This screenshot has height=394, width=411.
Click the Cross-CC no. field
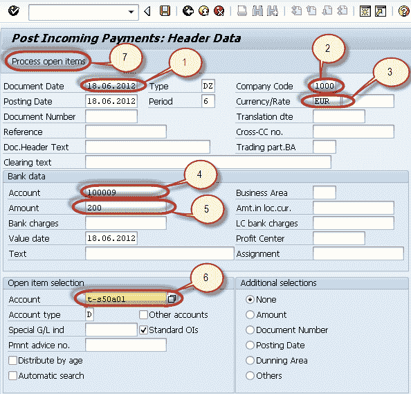354,132
